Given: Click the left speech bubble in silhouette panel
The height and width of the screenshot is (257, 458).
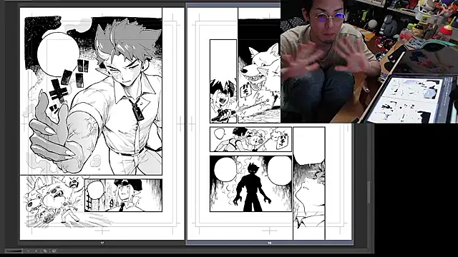Looking at the screenshot, I should [225, 170].
